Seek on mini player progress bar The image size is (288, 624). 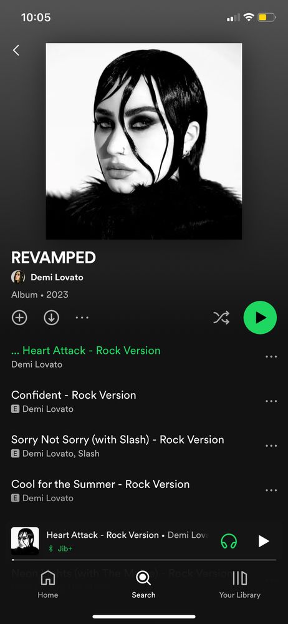tap(144, 560)
